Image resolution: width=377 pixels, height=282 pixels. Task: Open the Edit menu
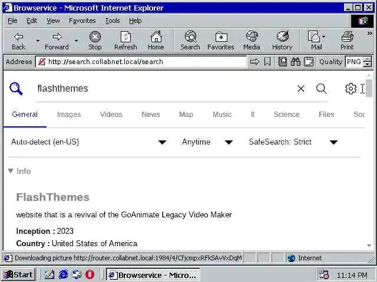point(32,21)
